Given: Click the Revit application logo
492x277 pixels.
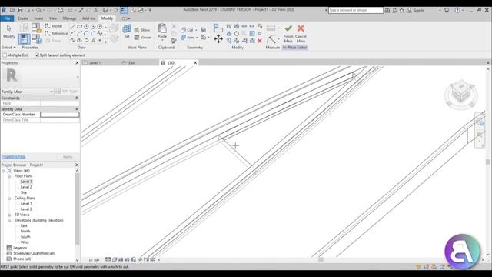Looking at the screenshot, I should click(x=4, y=10).
